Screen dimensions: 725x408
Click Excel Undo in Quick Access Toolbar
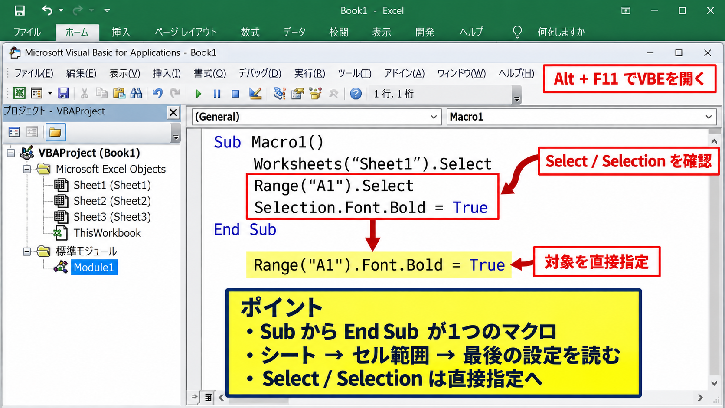(x=47, y=10)
